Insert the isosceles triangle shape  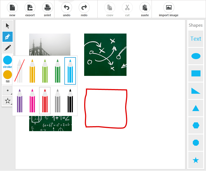(196, 108)
